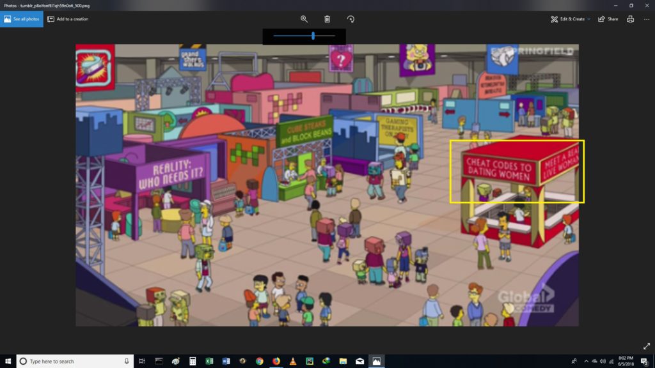Open Edit & Create dropdown menu
This screenshot has width=655, height=368.
[x=570, y=19]
